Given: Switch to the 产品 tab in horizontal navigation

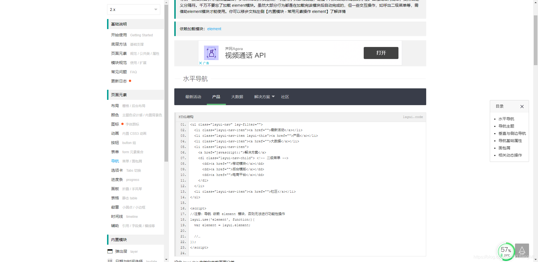Looking at the screenshot, I should [216, 97].
